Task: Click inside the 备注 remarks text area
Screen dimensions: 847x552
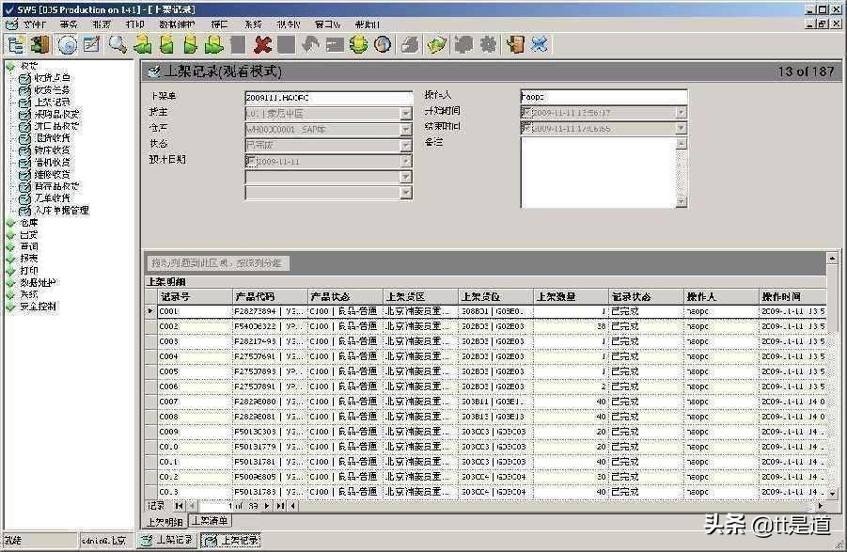Action: pyautogui.click(x=598, y=172)
